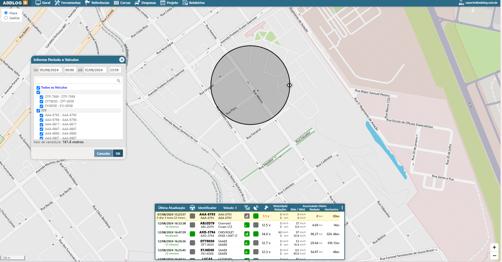The image size is (502, 262).
Task: Click the start date field 05/08/2024
Action: click(50, 70)
